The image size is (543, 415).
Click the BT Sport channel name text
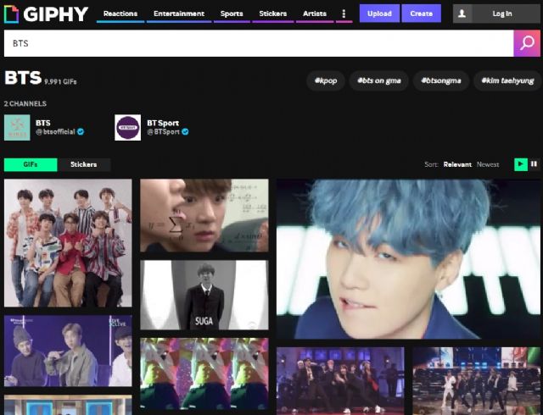[x=163, y=123]
